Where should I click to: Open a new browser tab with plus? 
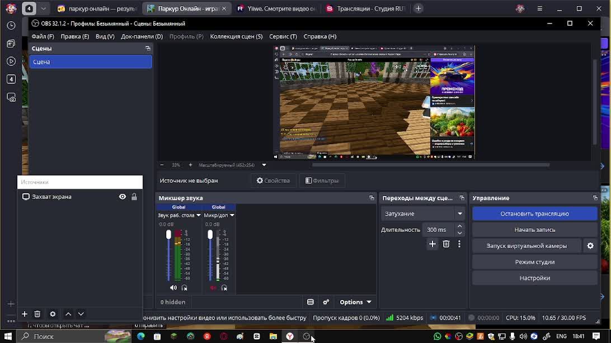(418, 8)
